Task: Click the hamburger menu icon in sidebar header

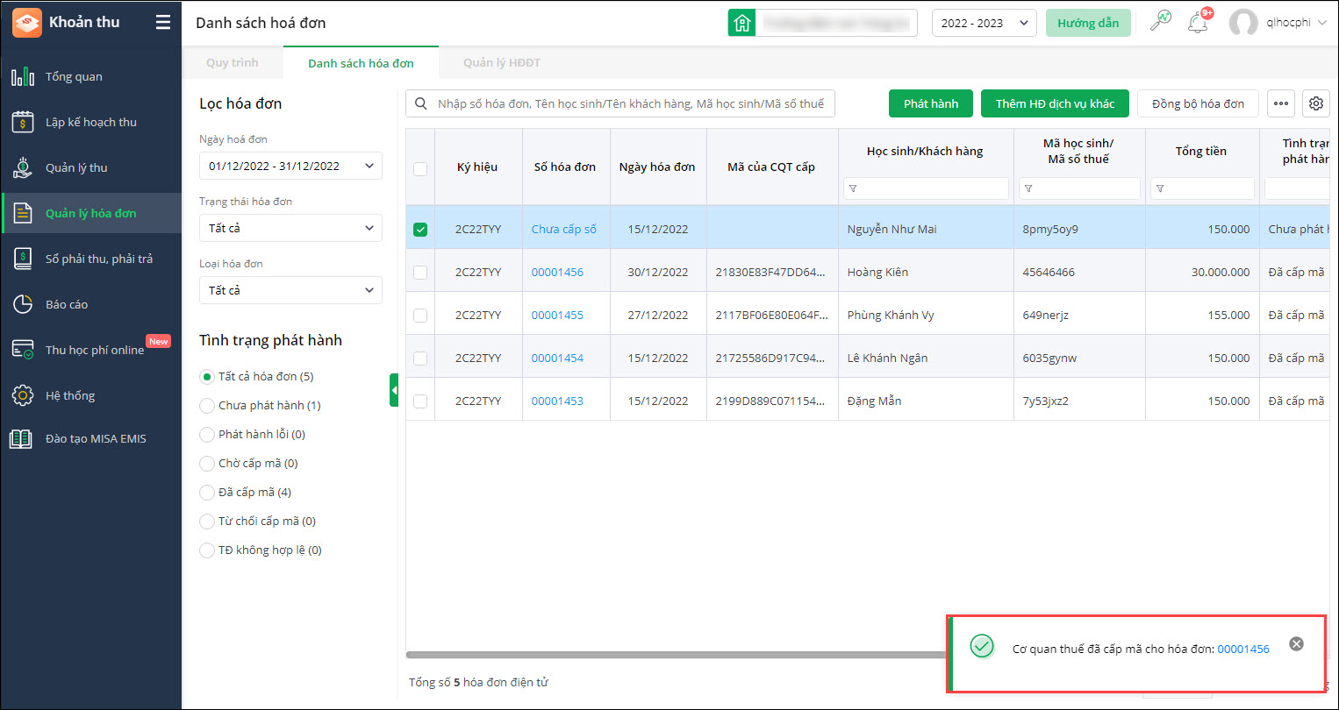Action: (163, 23)
